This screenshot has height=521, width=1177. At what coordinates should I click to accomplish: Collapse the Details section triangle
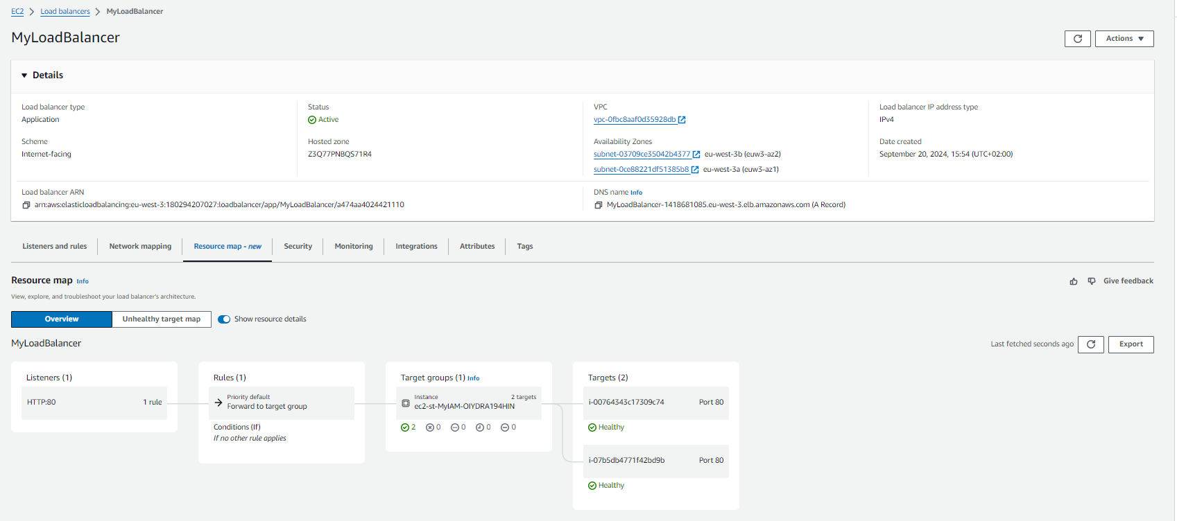(24, 76)
